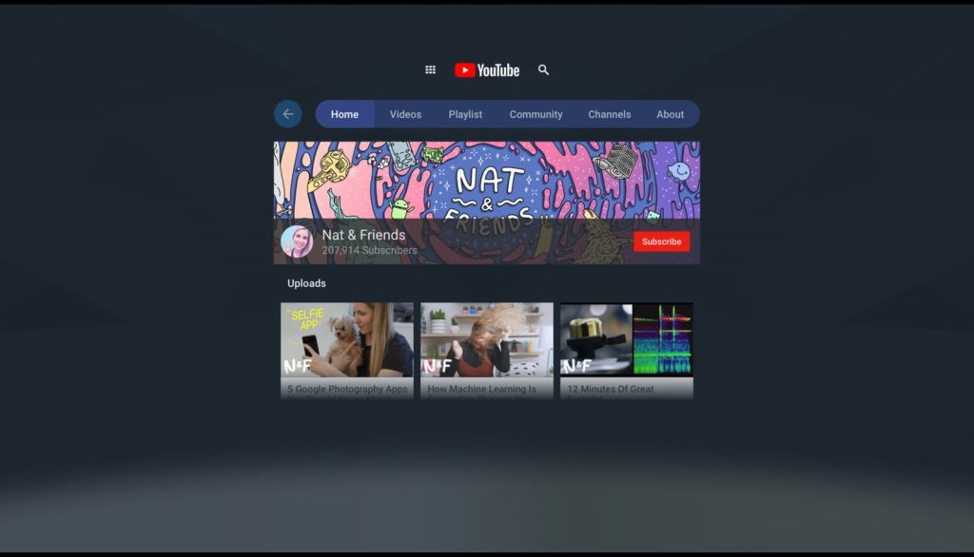This screenshot has width=974, height=557.
Task: Open search with the magnifier icon
Action: pyautogui.click(x=544, y=70)
